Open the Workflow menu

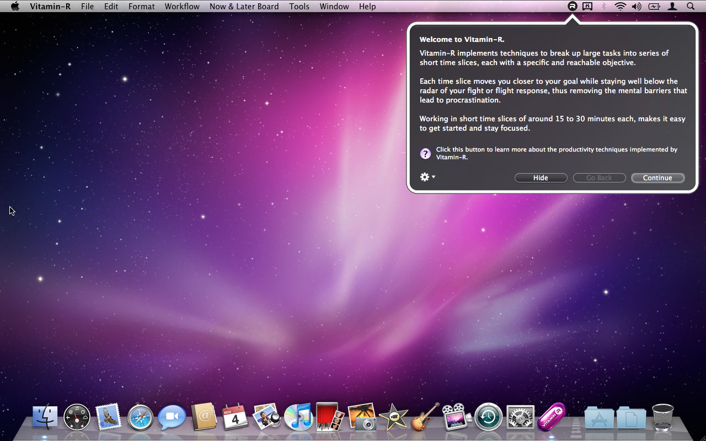pos(182,7)
